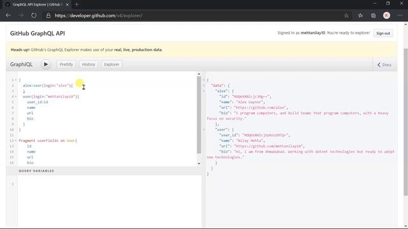Screen dimensions: 408x229
Task: Collapse the "alex" object in results
Action: [204, 91]
